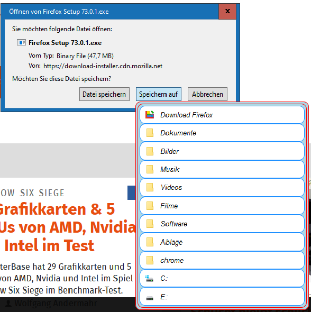Click the exe file icon beside Firefox Setup
This screenshot has width=311, height=312.
(x=21, y=42)
